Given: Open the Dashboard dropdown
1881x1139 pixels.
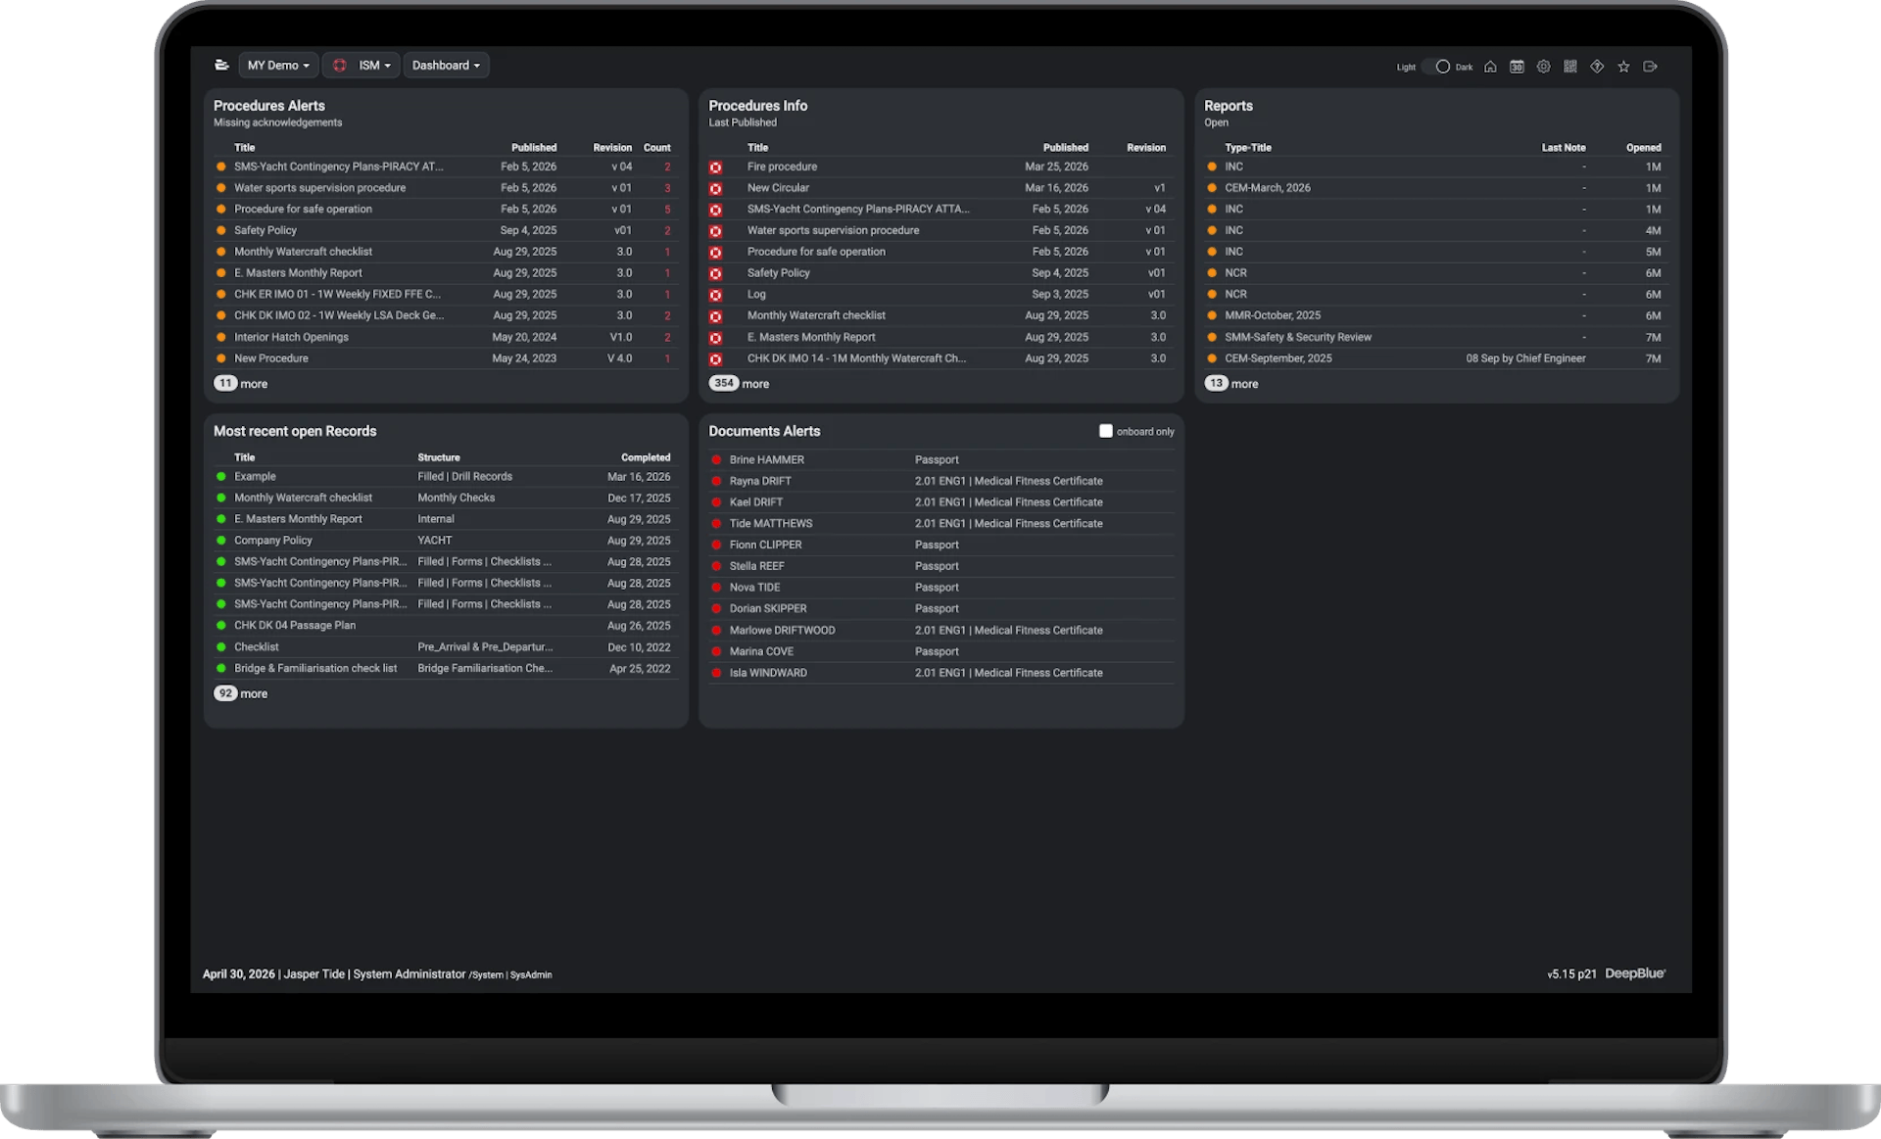Looking at the screenshot, I should coord(446,66).
